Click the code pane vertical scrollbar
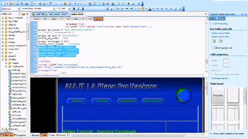The image size is (248, 139). [x=206, y=47]
